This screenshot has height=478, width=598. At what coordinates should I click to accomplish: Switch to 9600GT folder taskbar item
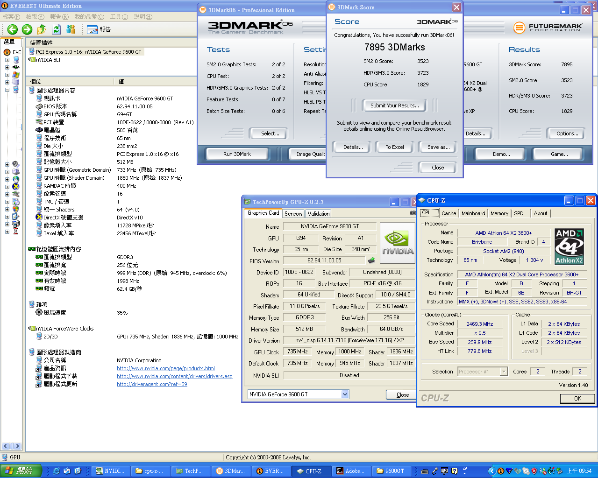point(392,471)
